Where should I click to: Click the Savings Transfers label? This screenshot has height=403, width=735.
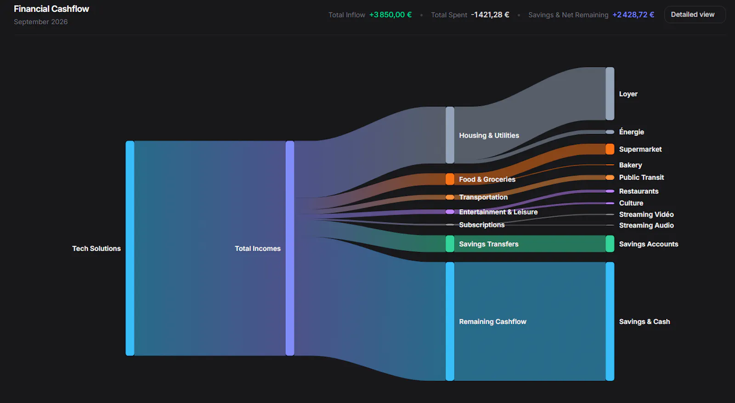(489, 244)
